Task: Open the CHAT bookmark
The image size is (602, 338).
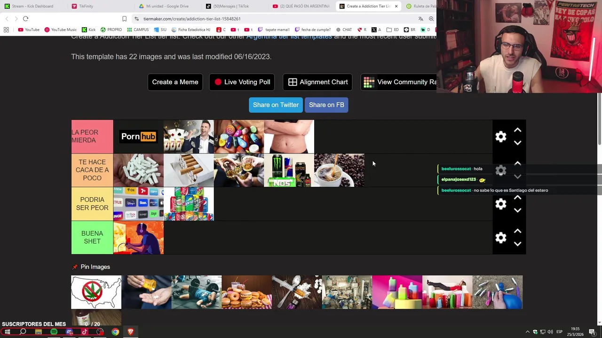Action: [x=344, y=30]
